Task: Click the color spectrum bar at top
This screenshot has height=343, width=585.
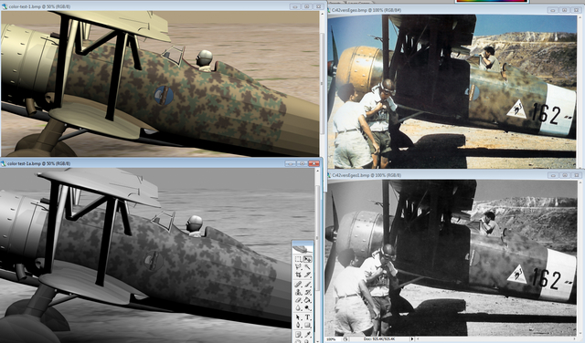Action: pyautogui.click(x=492, y=1)
